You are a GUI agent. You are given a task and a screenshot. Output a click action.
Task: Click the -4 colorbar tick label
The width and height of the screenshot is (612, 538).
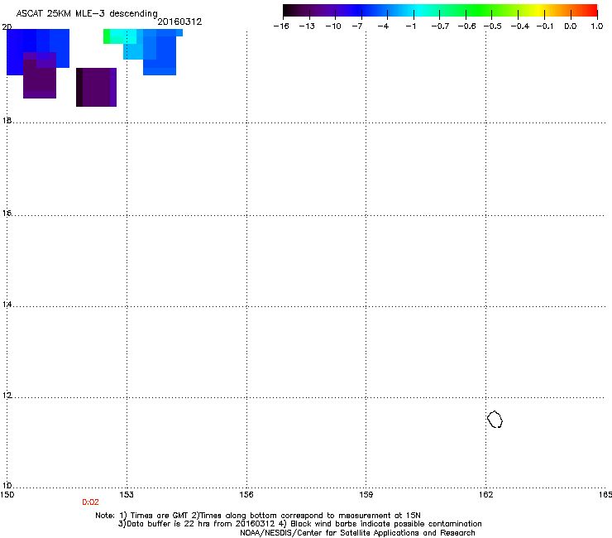pos(383,26)
